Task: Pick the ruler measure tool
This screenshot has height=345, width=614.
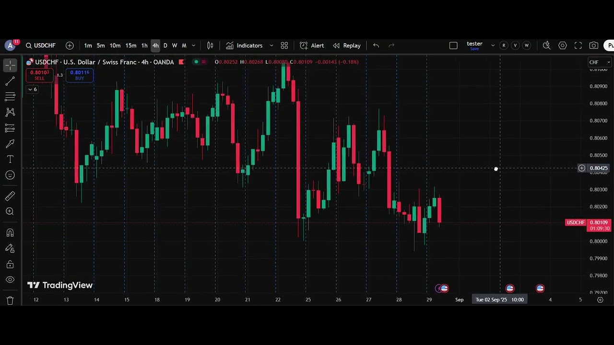Action: coord(10,196)
